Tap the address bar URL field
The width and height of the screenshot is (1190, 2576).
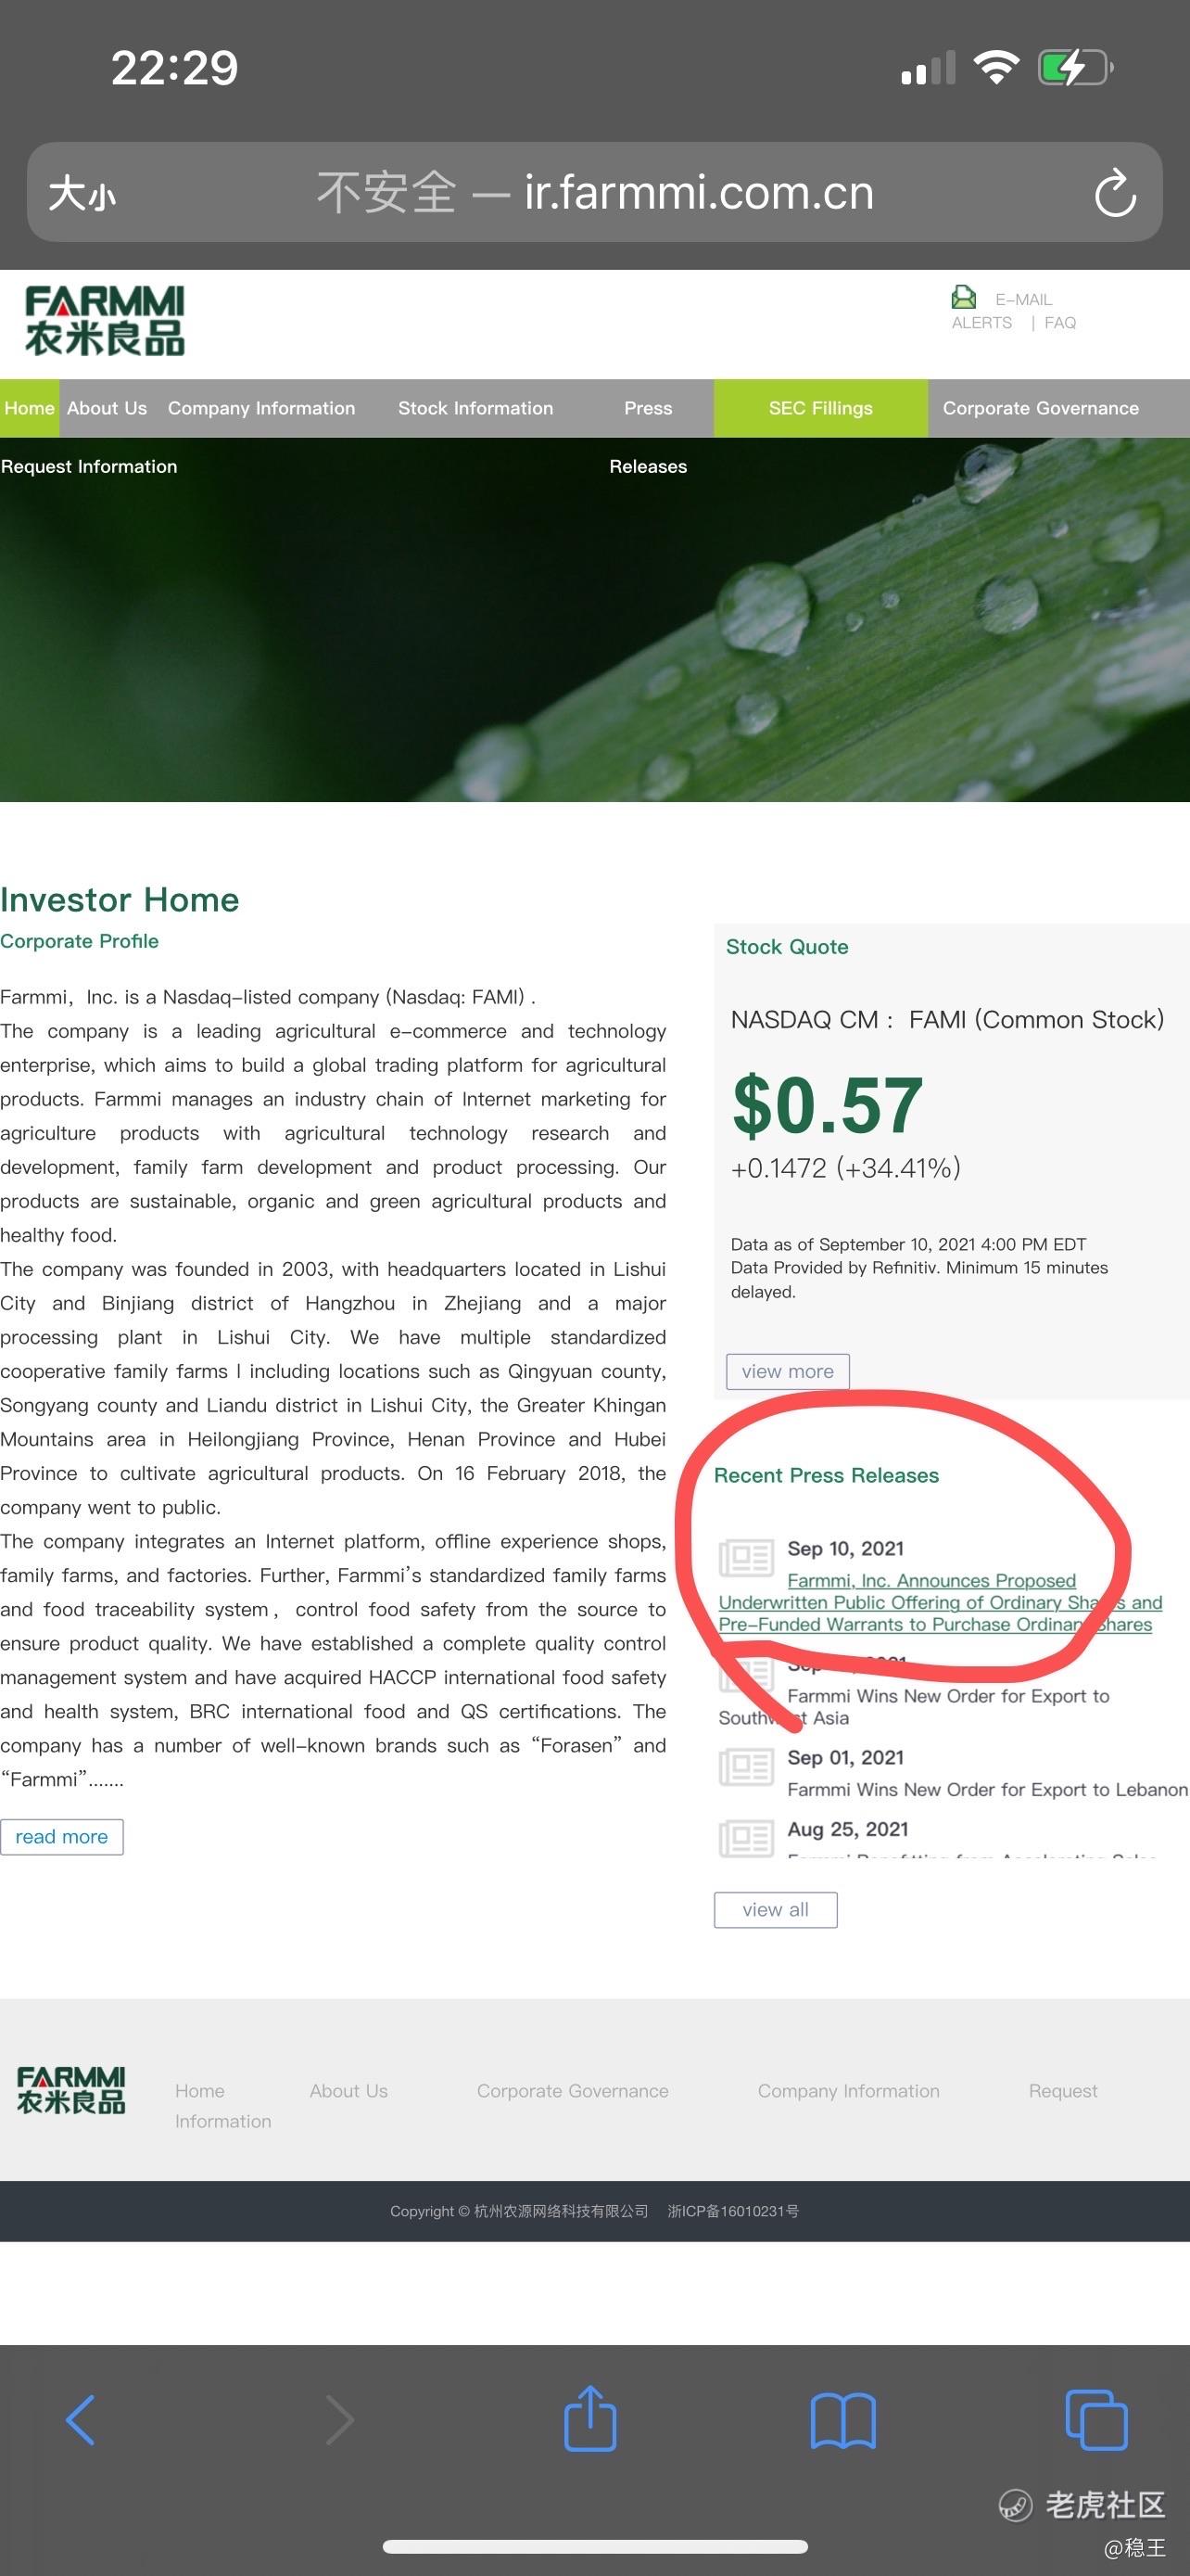(x=596, y=193)
